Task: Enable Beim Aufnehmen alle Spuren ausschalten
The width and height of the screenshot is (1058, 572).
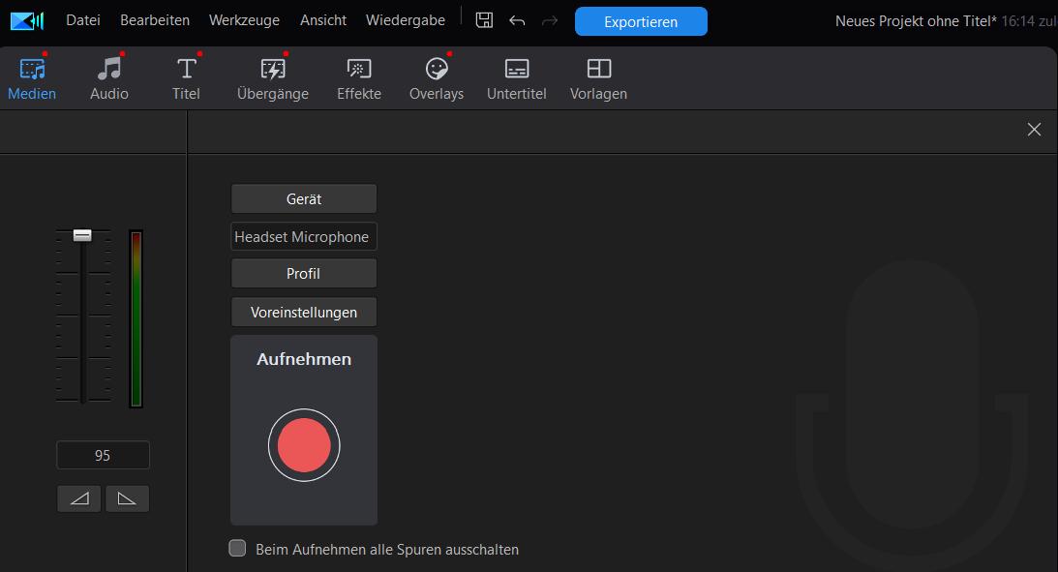Action: [237, 548]
